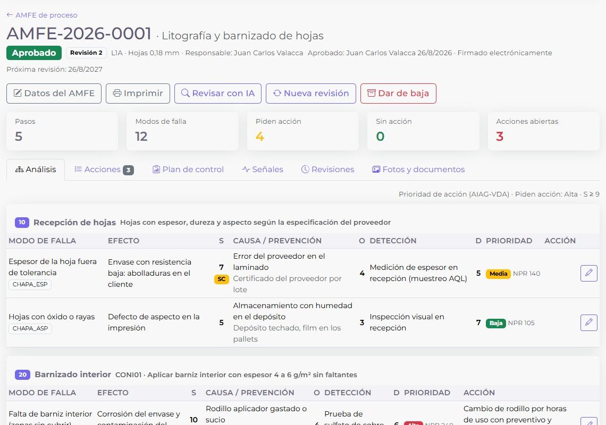Click the Imprimir button
Screen dimensions: 606x425
(x=138, y=93)
